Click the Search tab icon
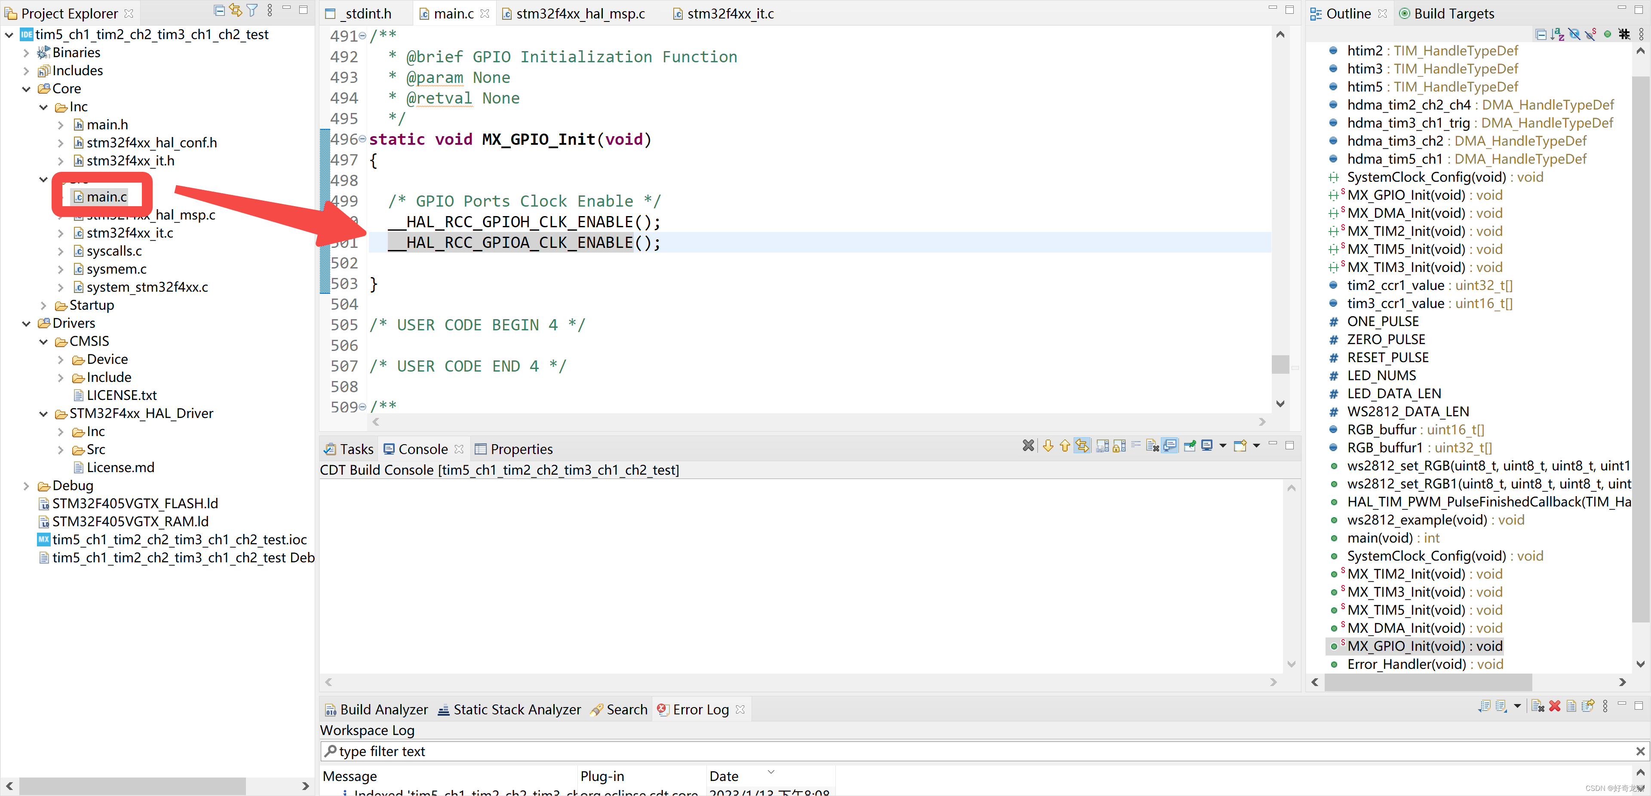1651x796 pixels. [x=596, y=709]
